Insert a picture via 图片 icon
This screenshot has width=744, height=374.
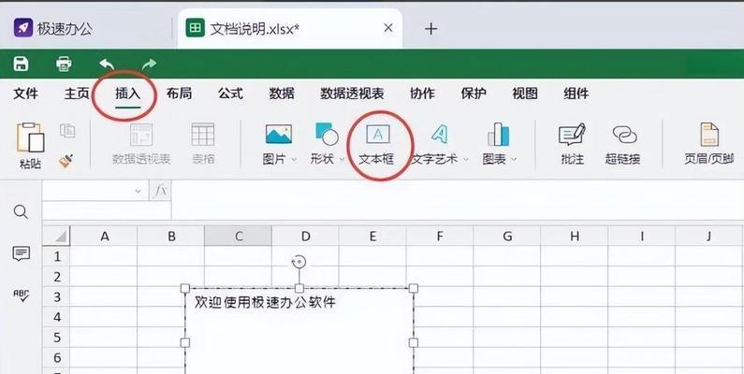tap(279, 135)
